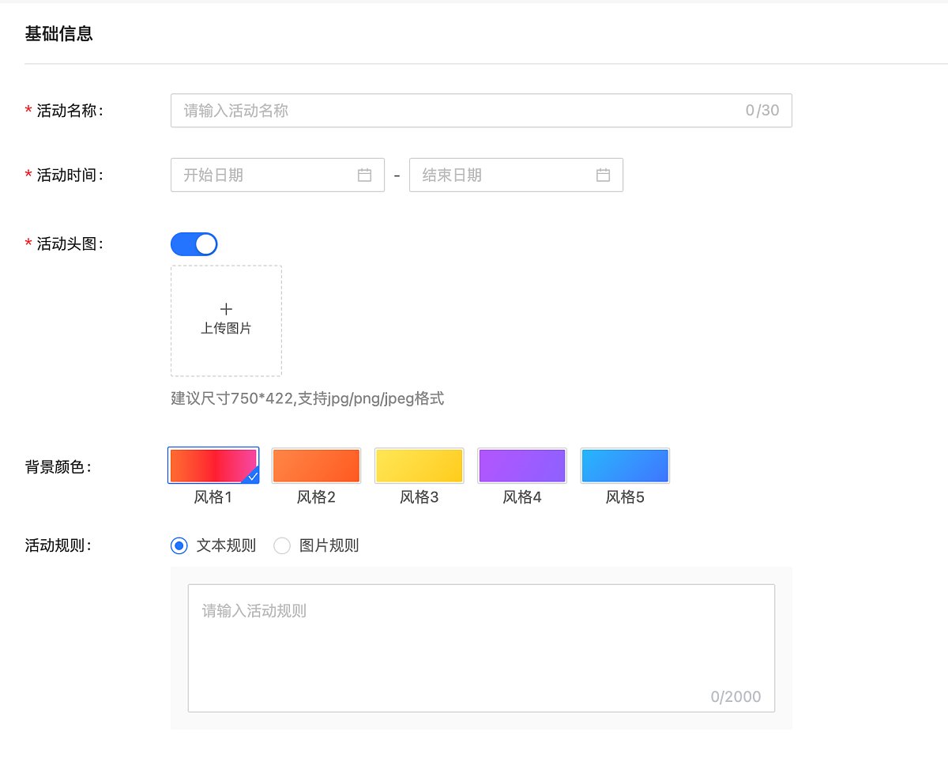Click the 风格4 label text
Screen dimensions: 948x762
pyautogui.click(x=522, y=498)
